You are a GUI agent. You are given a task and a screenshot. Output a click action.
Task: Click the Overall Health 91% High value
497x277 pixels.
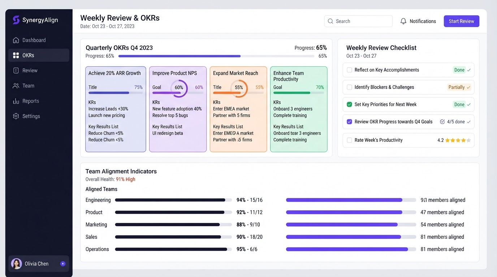[126, 179]
